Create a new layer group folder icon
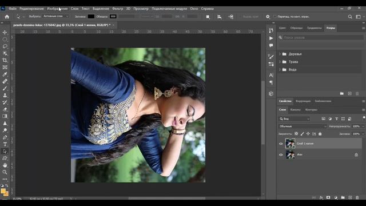 click(x=343, y=197)
